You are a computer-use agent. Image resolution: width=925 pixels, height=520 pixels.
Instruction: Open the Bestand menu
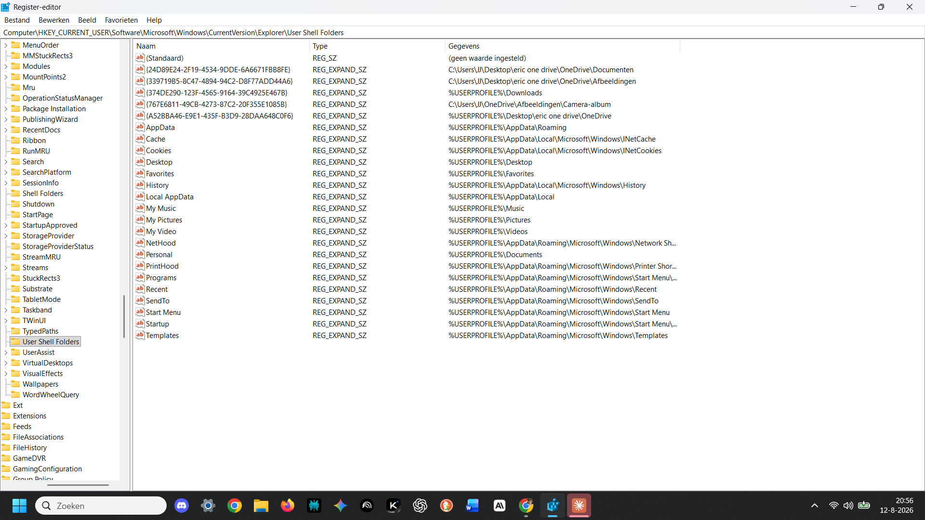point(17,20)
